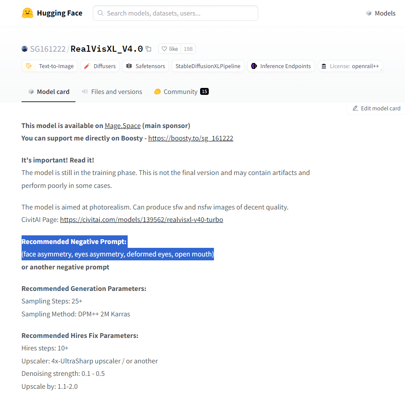Click the SG161222 author name
405x400 pixels.
click(x=47, y=49)
